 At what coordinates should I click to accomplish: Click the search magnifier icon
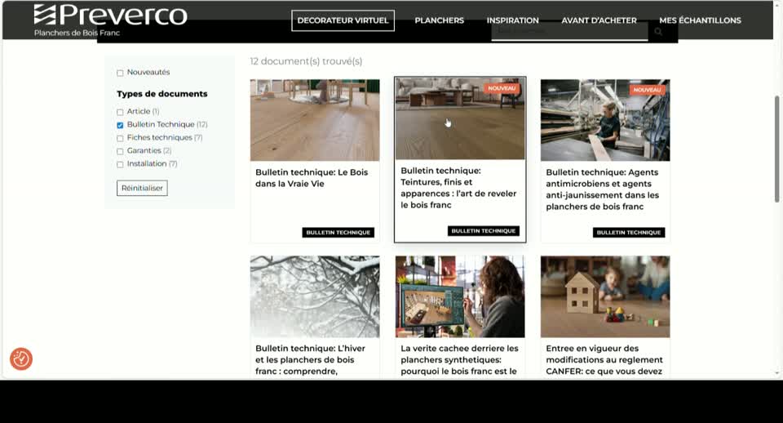point(658,32)
